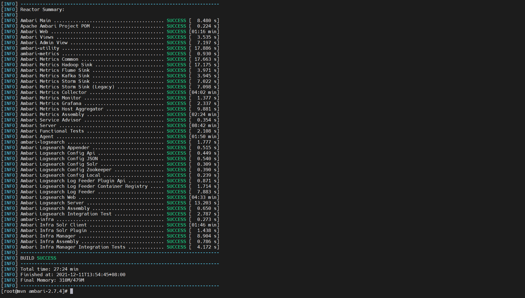Click 'Ambari Logsearch Config Api' line
The image size is (525, 298).
58,153
